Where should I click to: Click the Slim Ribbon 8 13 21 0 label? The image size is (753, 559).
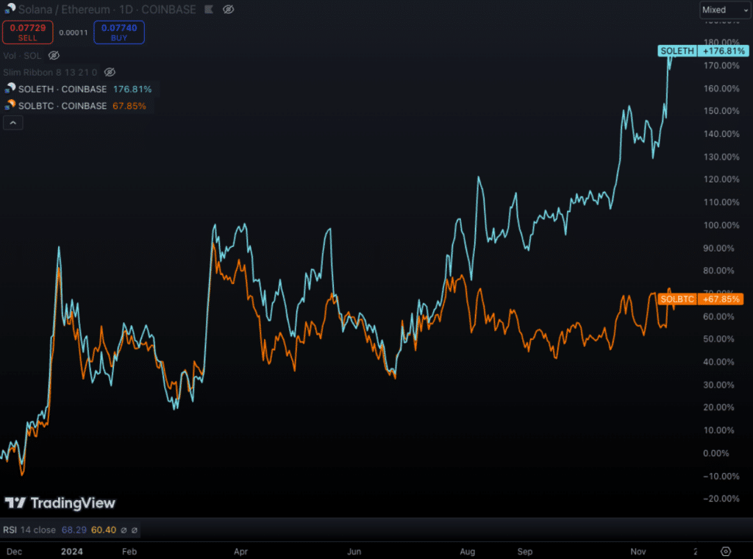pyautogui.click(x=50, y=72)
